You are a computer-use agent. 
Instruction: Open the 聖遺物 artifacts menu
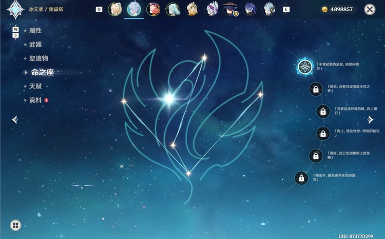(x=38, y=58)
